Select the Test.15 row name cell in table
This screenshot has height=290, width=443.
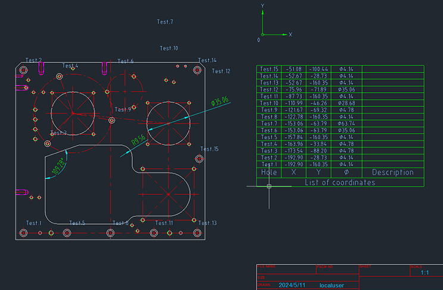(x=269, y=69)
